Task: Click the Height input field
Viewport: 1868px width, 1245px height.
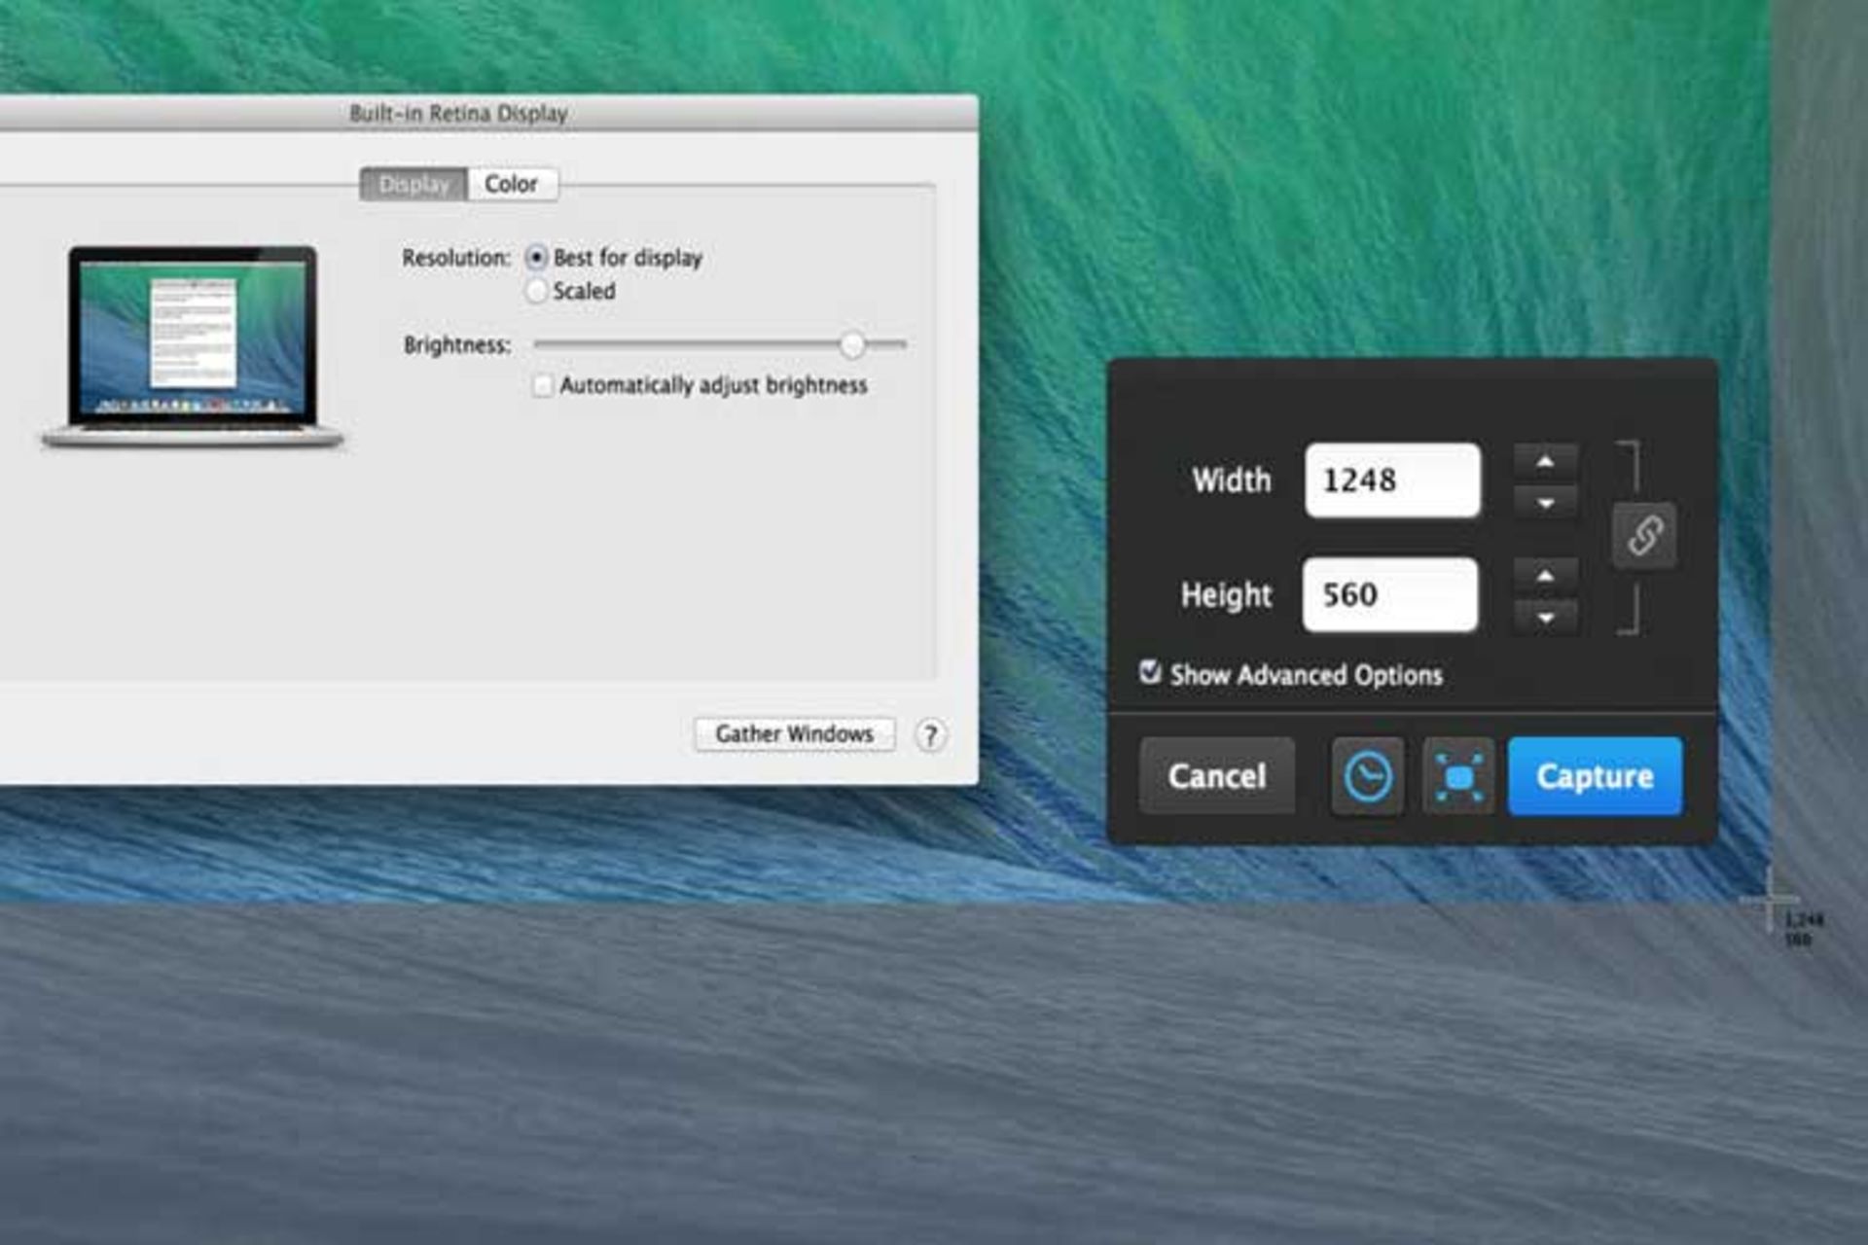Action: pos(1390,594)
